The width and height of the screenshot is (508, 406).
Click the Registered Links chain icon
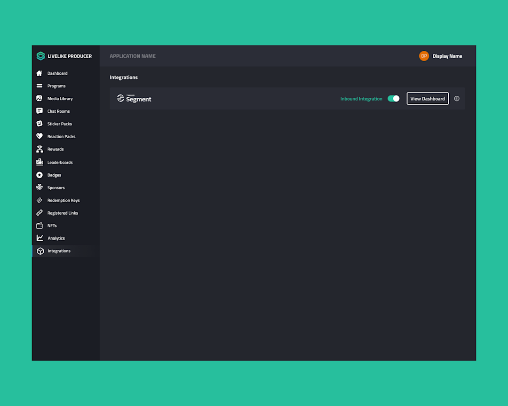[x=39, y=213]
